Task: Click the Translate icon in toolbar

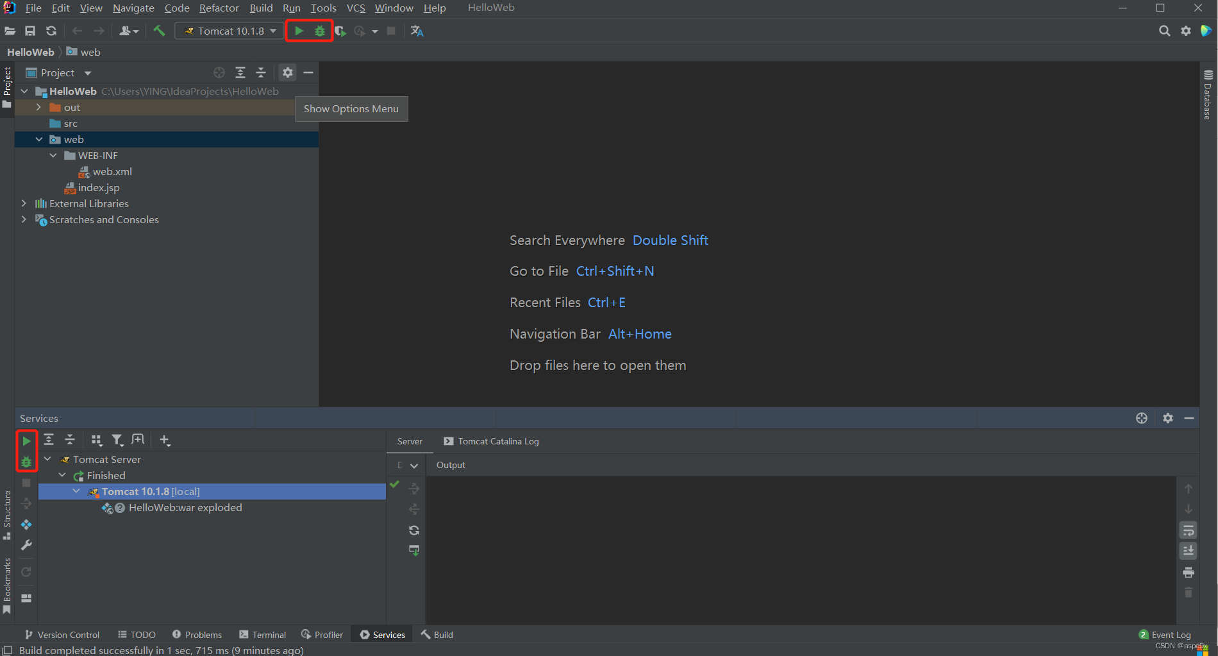Action: tap(417, 31)
